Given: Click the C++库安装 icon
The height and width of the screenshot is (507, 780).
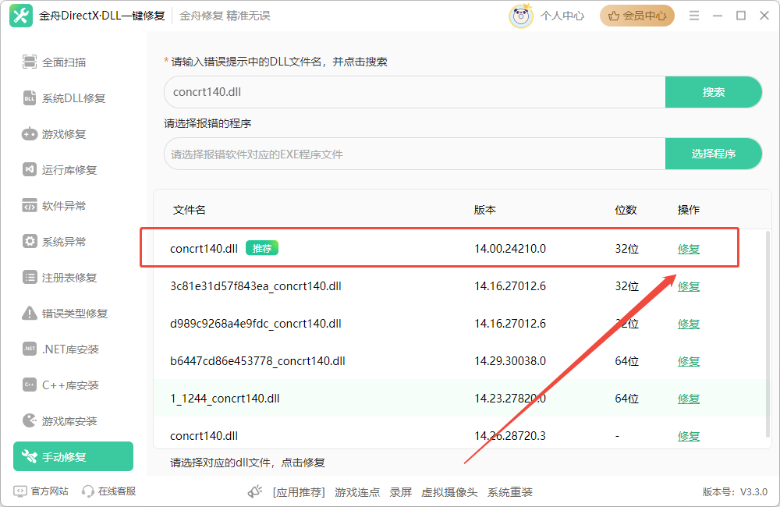Looking at the screenshot, I should [x=30, y=385].
